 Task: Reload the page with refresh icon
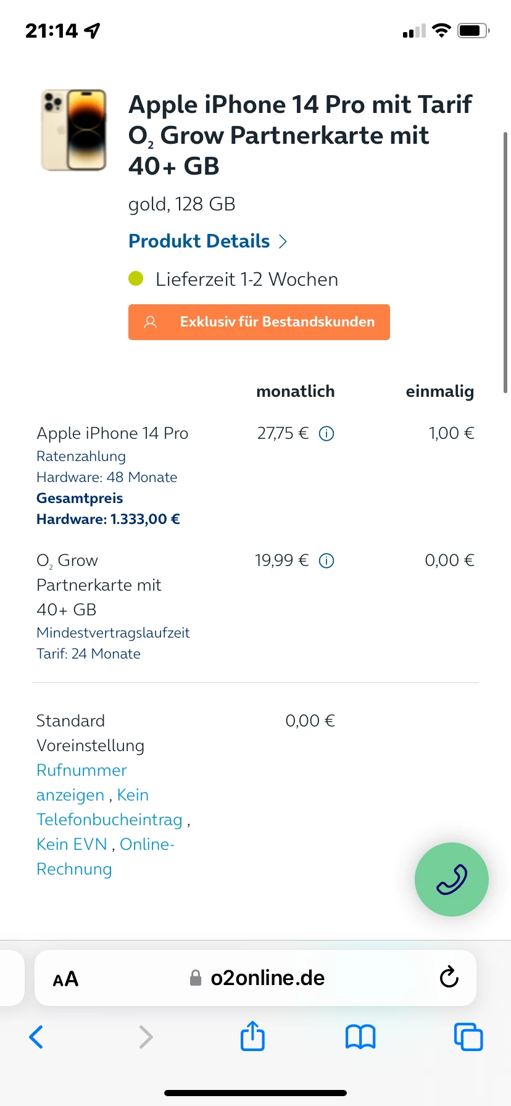pos(449,977)
